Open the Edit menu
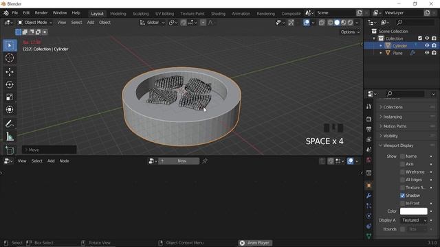The image size is (440, 247). pos(26,13)
